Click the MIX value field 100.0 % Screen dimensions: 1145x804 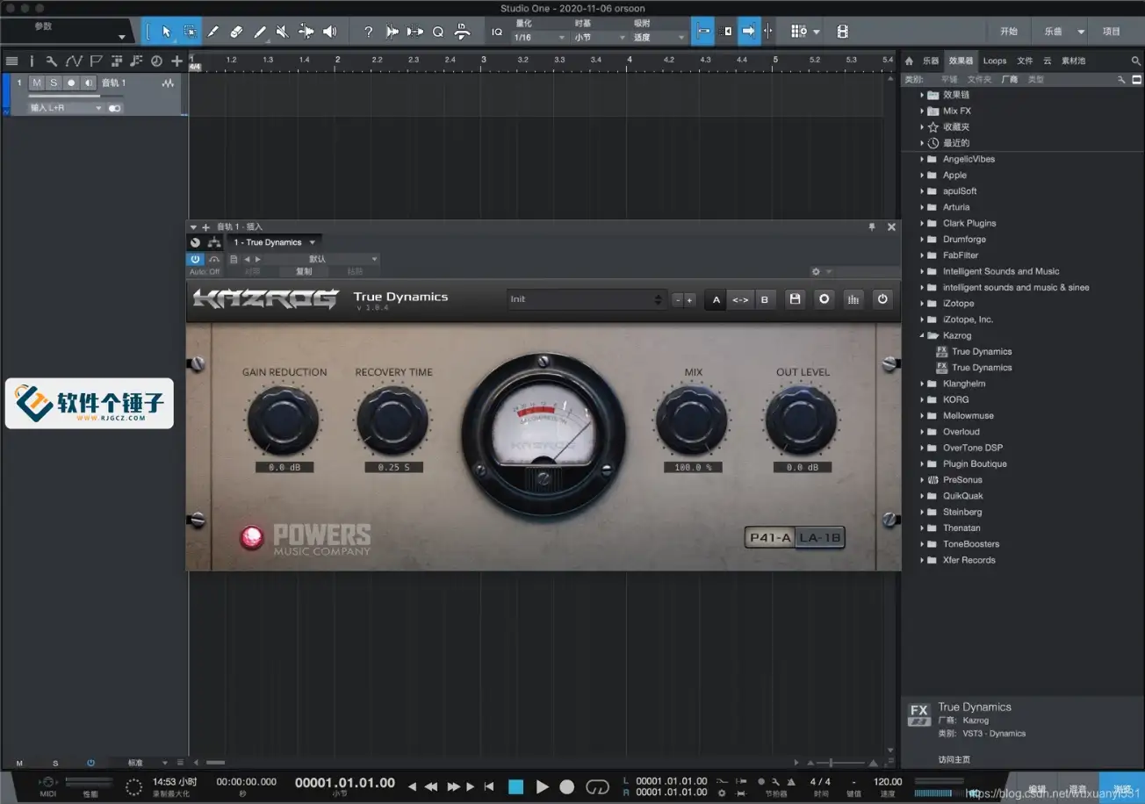(693, 467)
